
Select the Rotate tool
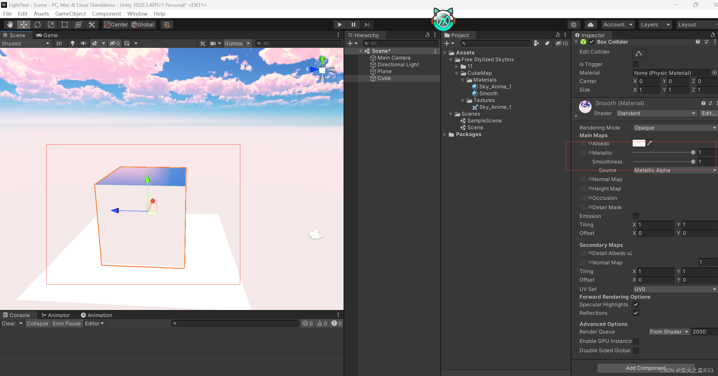37,24
